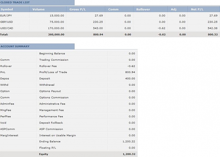Select the 542.38 net P/L value

(213, 28)
